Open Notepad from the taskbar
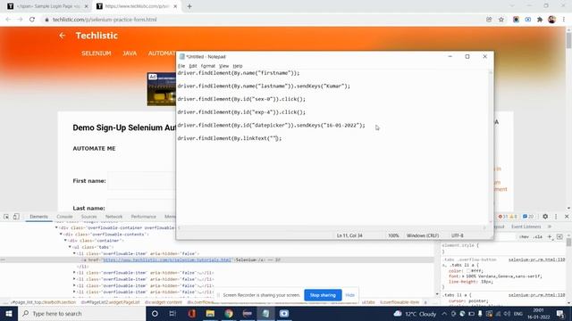 click(x=266, y=313)
